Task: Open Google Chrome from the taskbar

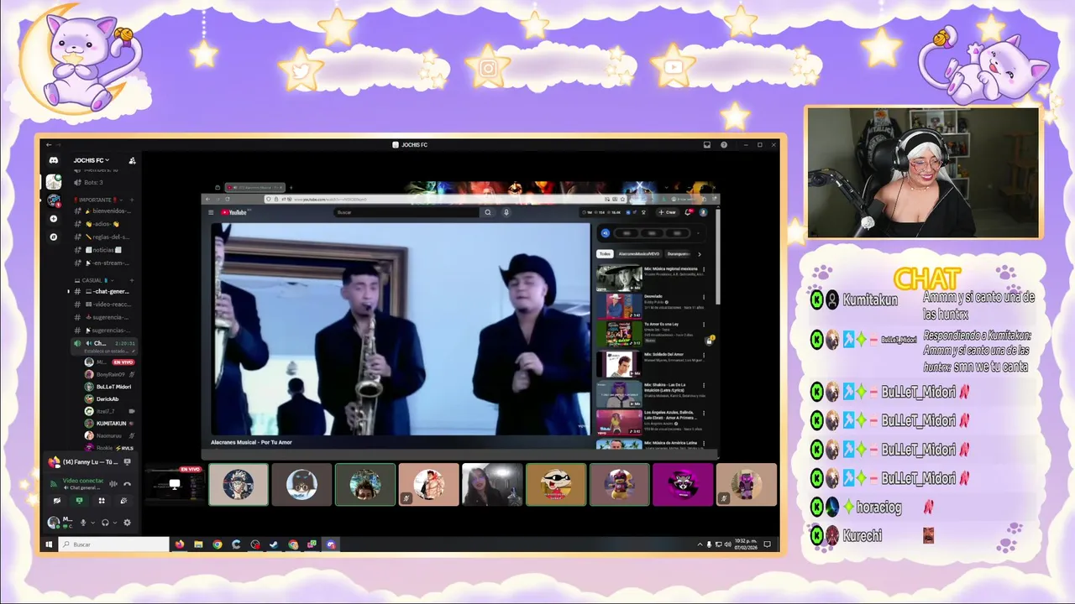Action: point(218,544)
